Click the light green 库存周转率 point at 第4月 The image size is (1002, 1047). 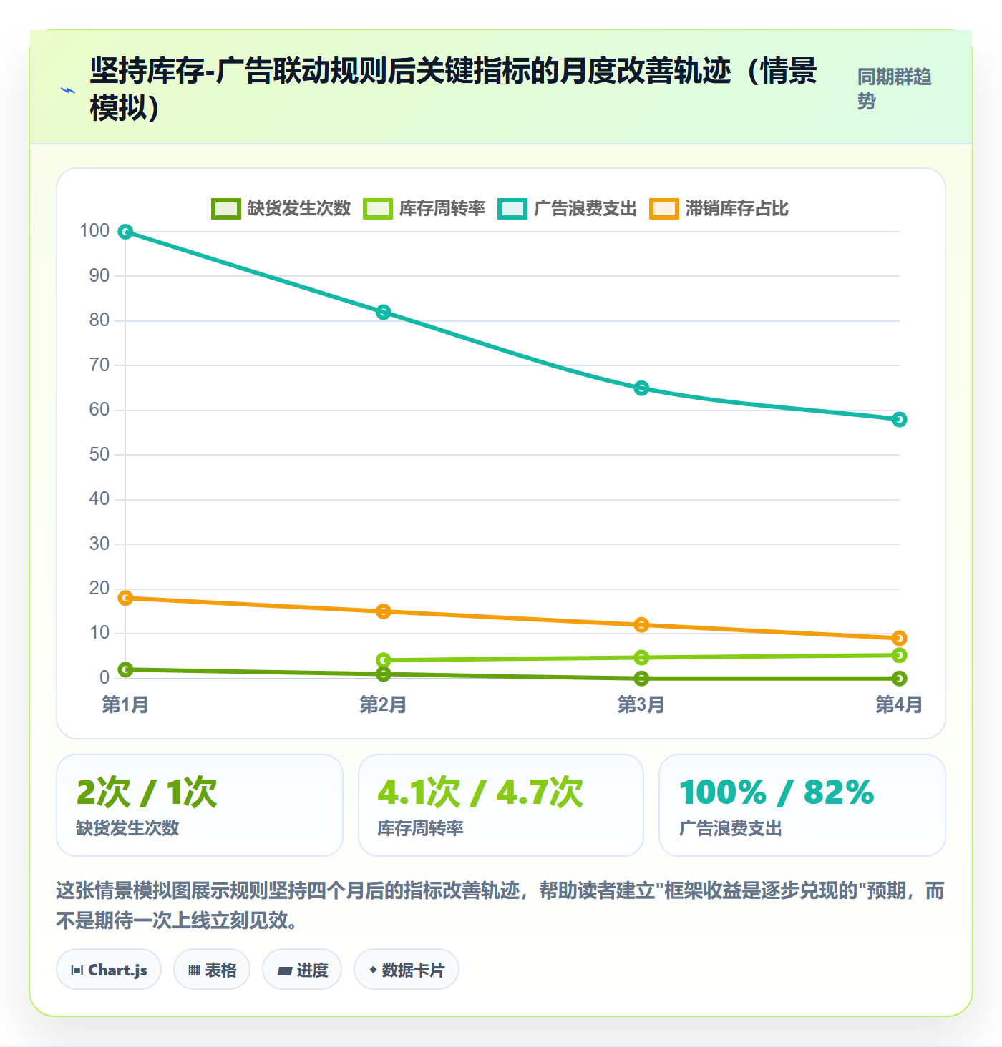click(x=900, y=655)
